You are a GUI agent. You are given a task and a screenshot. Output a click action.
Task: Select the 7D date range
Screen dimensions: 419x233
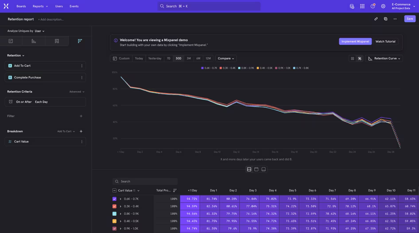(x=168, y=58)
